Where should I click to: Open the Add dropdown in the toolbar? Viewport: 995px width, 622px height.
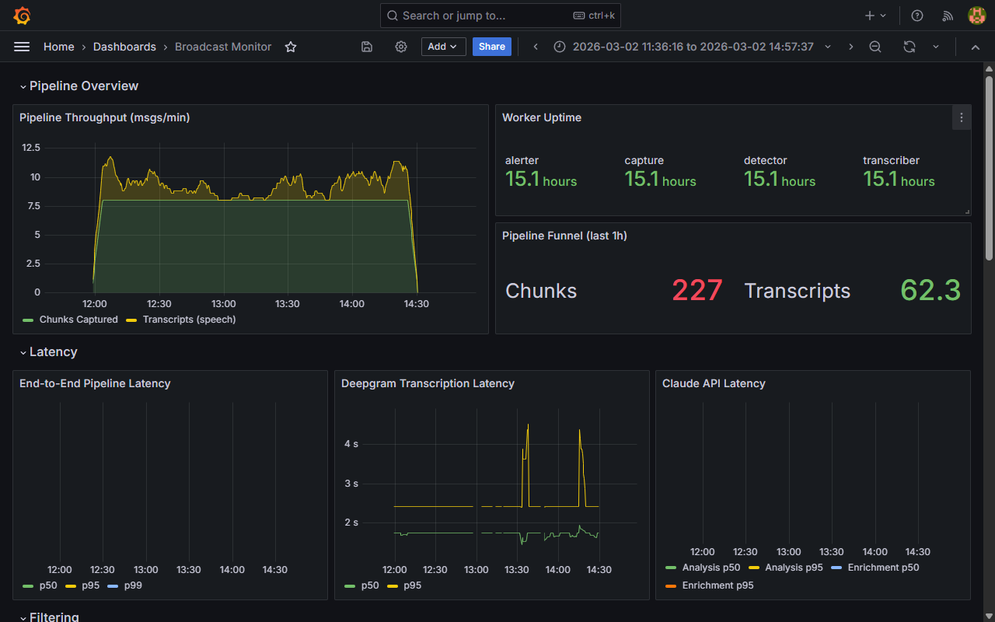[x=443, y=47]
